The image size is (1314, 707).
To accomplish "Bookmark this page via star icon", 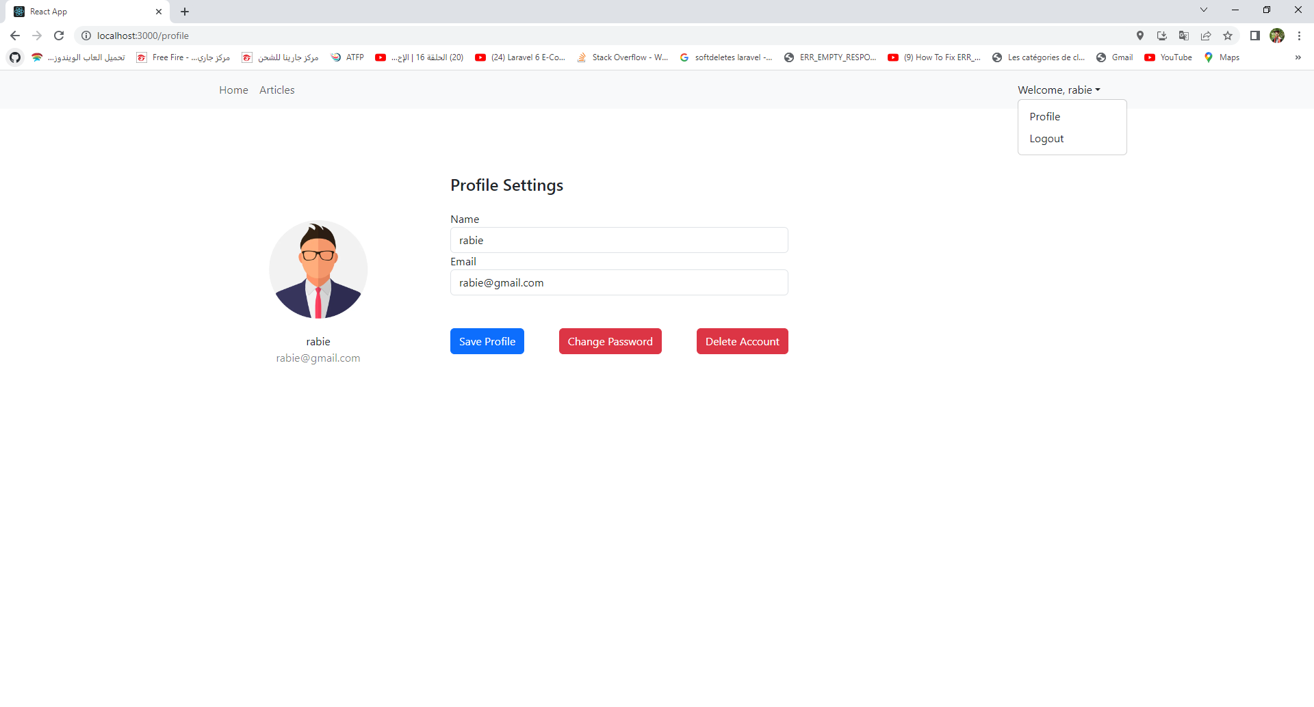I will point(1228,36).
